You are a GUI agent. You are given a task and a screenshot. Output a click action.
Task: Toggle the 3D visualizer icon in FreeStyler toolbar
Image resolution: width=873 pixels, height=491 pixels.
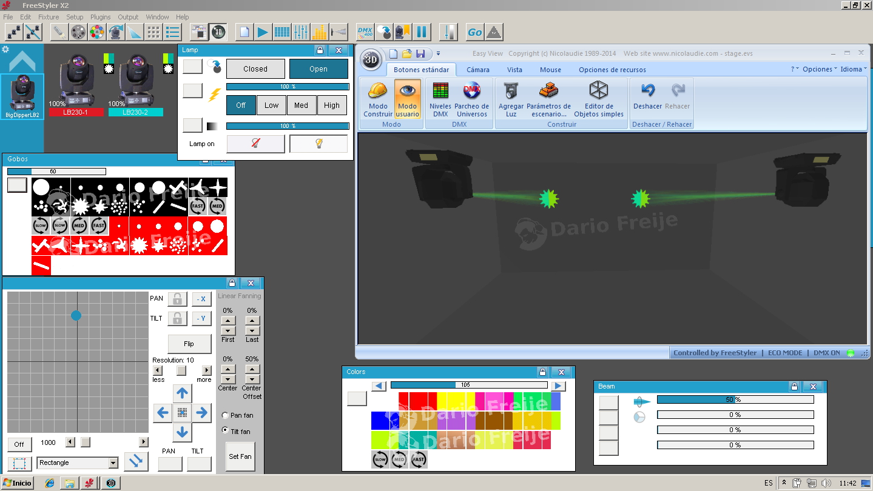pyautogui.click(x=218, y=32)
